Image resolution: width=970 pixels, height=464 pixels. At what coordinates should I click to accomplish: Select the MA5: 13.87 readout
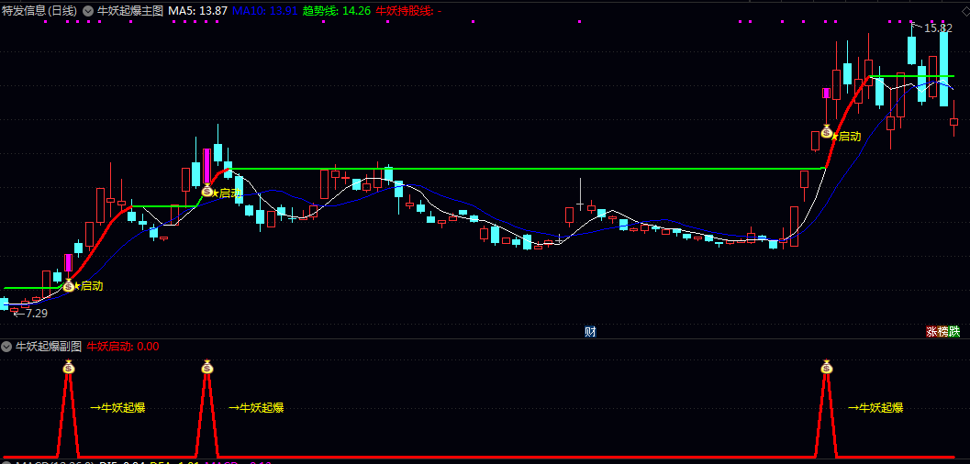198,10
